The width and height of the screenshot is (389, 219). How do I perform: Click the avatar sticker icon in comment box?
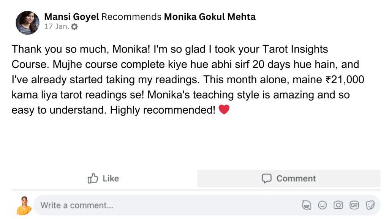[x=306, y=205]
